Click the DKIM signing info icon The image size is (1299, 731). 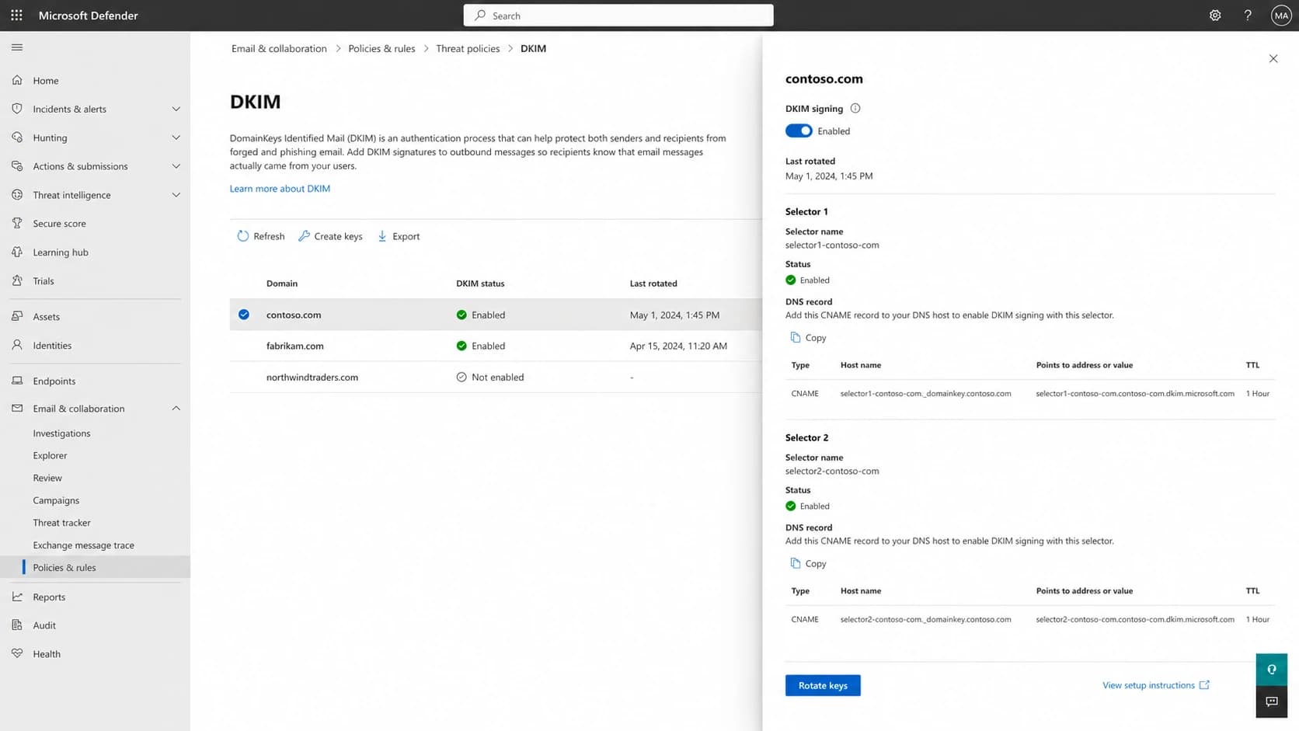point(855,109)
